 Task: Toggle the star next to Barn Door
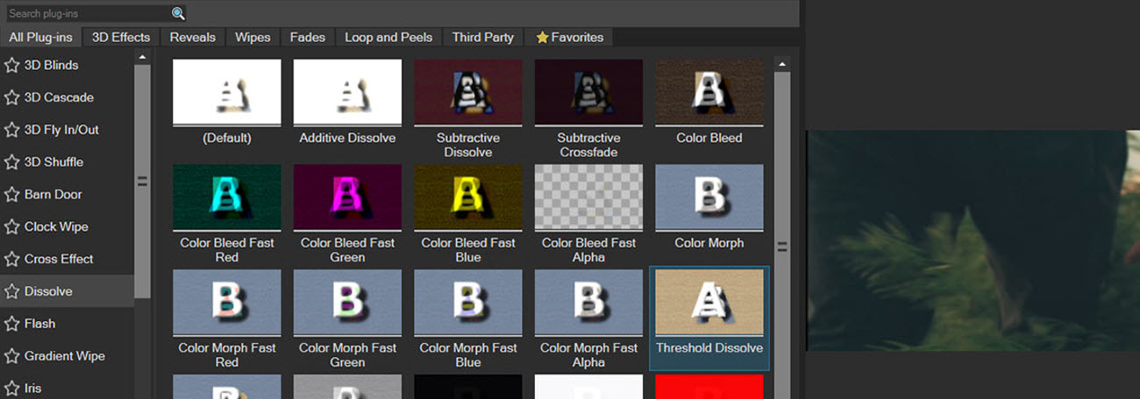(12, 195)
